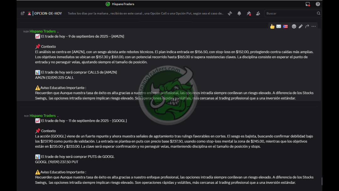Click 'AMZN (12/09) 225 CALL' line
The height and width of the screenshot is (191, 339).
click(x=55, y=78)
